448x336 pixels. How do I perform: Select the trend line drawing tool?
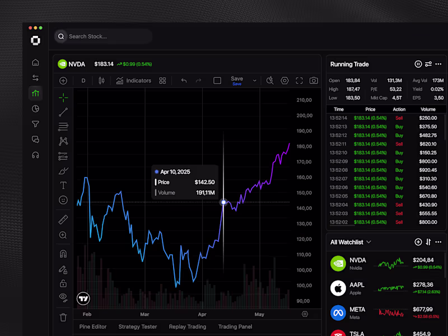[63, 112]
